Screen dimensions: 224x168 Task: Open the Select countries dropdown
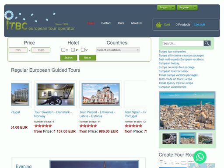[118, 50]
